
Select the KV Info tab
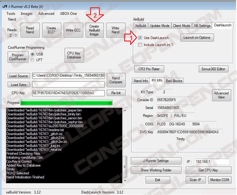[157, 80]
